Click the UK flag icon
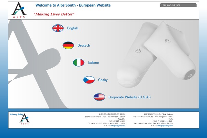 (58, 28)
